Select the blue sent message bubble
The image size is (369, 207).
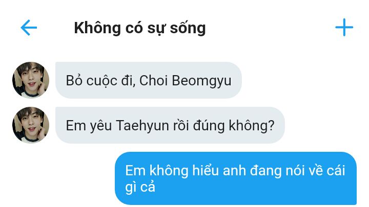click(x=236, y=178)
